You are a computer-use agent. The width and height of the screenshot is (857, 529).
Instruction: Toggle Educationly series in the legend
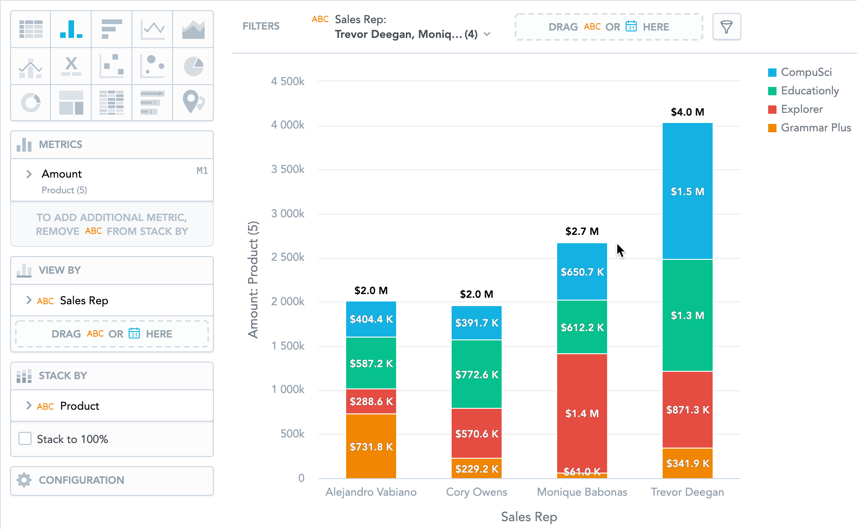point(803,91)
